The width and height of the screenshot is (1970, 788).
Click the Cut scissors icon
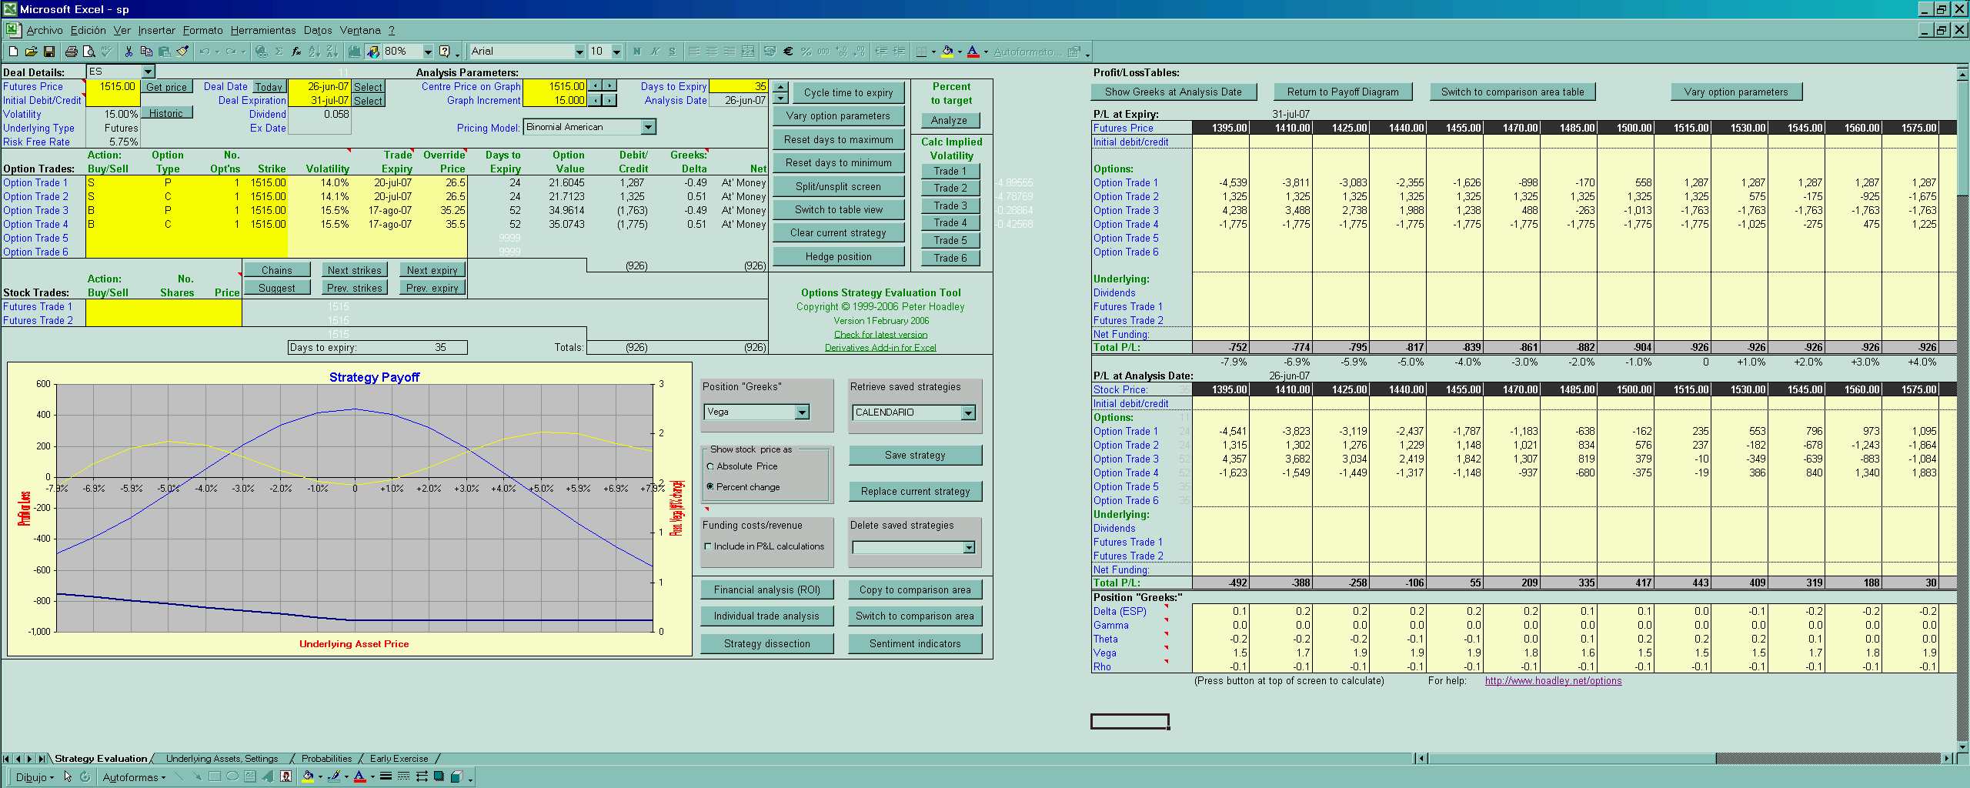pos(129,52)
